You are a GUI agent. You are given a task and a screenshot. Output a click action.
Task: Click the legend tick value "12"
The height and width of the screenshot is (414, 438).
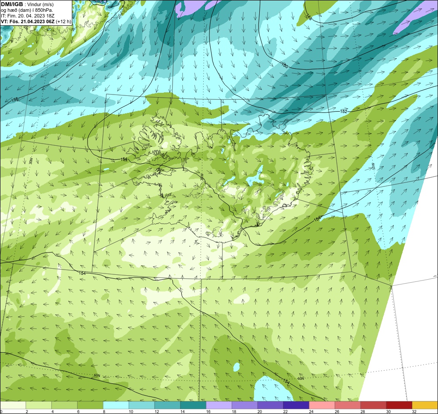tap(157, 411)
